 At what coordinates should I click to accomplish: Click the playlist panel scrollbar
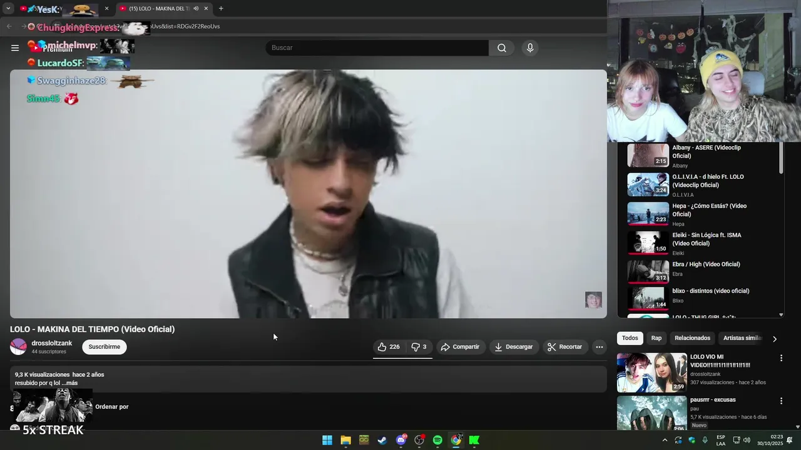tap(781, 158)
